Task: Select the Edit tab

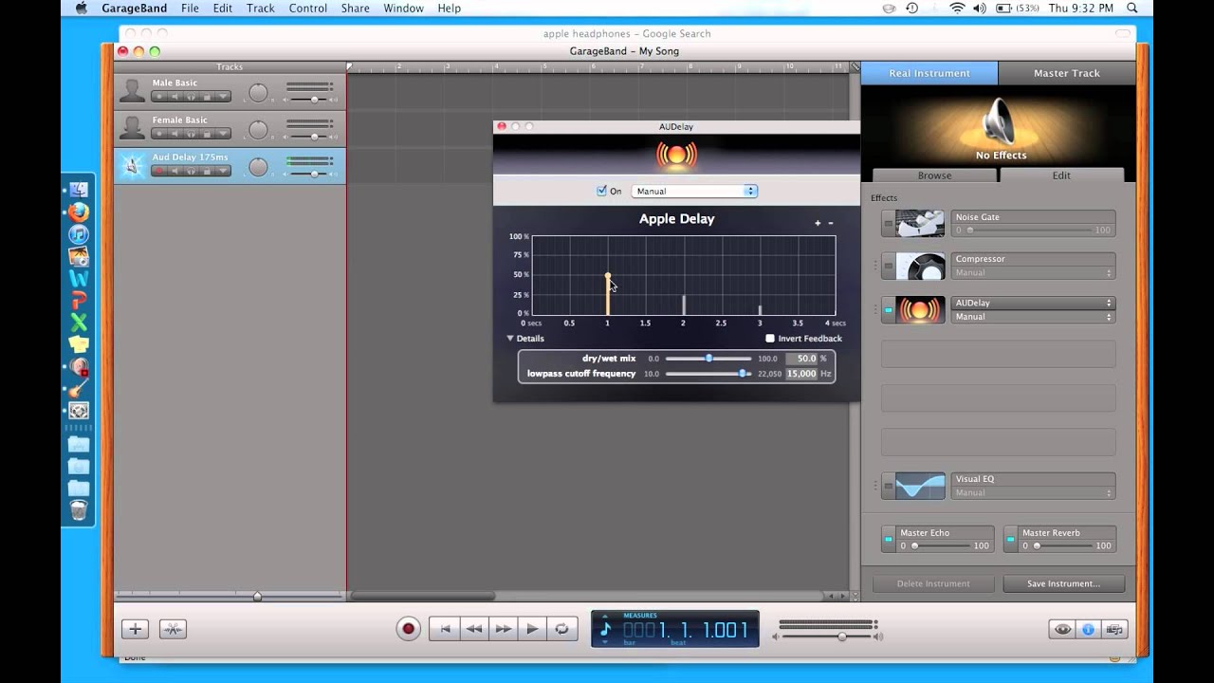Action: pyautogui.click(x=1061, y=175)
